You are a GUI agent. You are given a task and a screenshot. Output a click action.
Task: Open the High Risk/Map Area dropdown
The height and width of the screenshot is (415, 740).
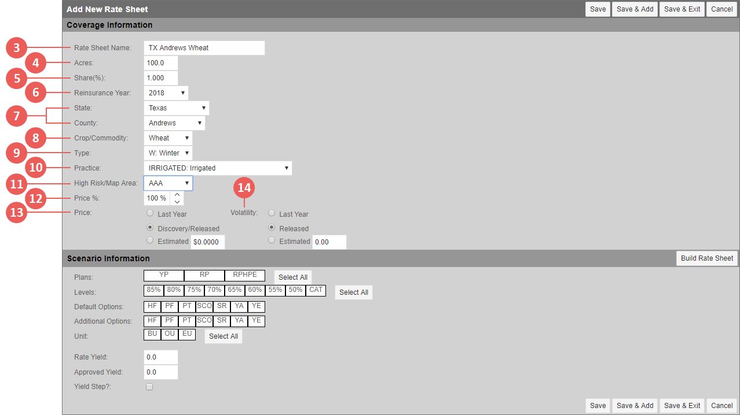click(168, 183)
